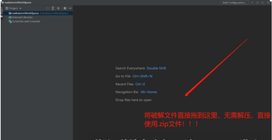Screen dimensions: 272x140
Task: Hide the Project tool window
Action: (70, 8)
